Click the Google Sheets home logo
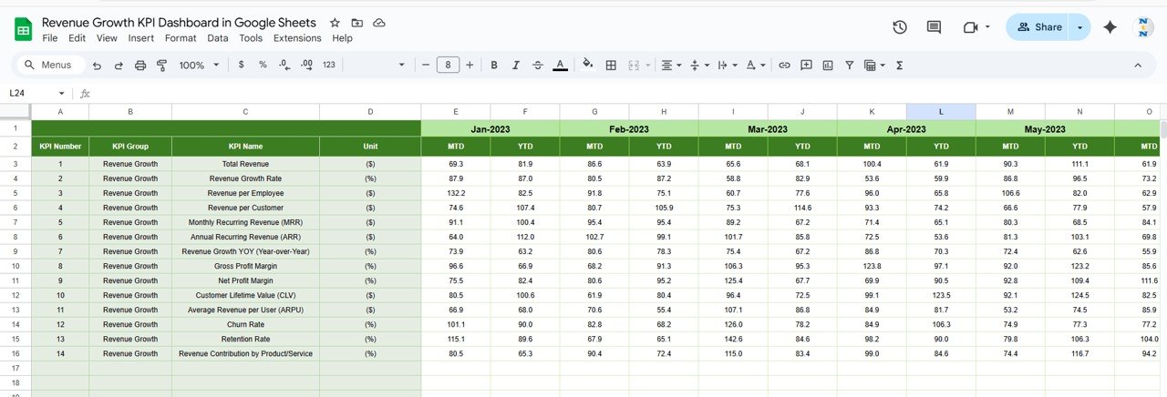Viewport: 1167px width, 397px height. pos(23,29)
